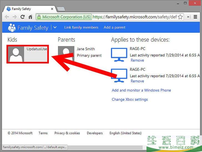Remove the second RAGE-PC device
The height and width of the screenshot is (152, 202).
[x=137, y=81]
